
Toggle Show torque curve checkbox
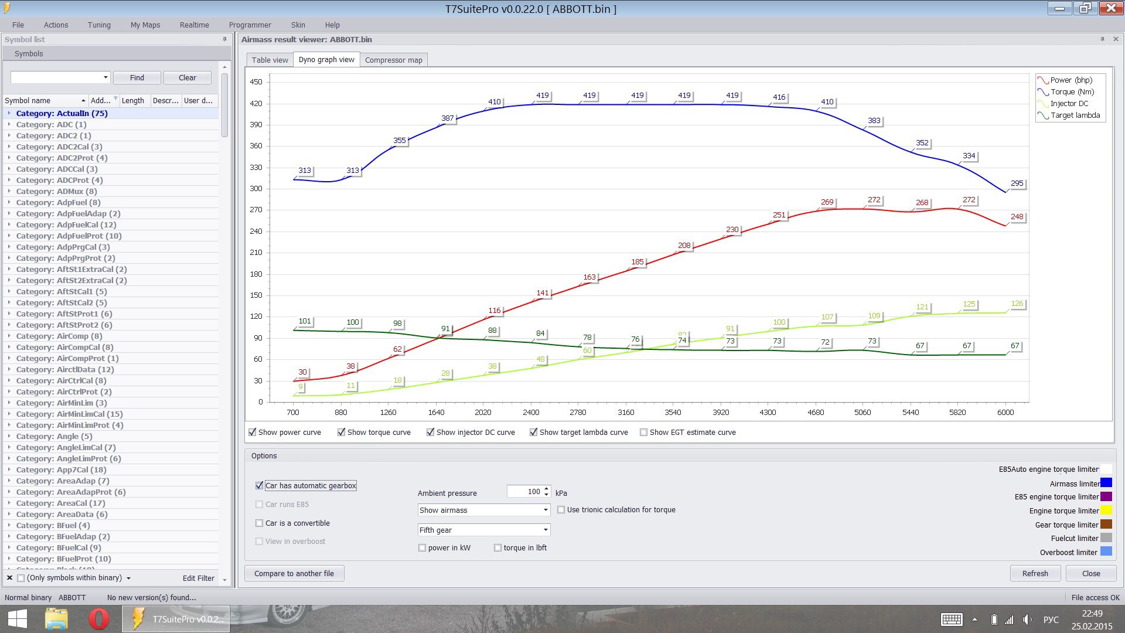342,433
